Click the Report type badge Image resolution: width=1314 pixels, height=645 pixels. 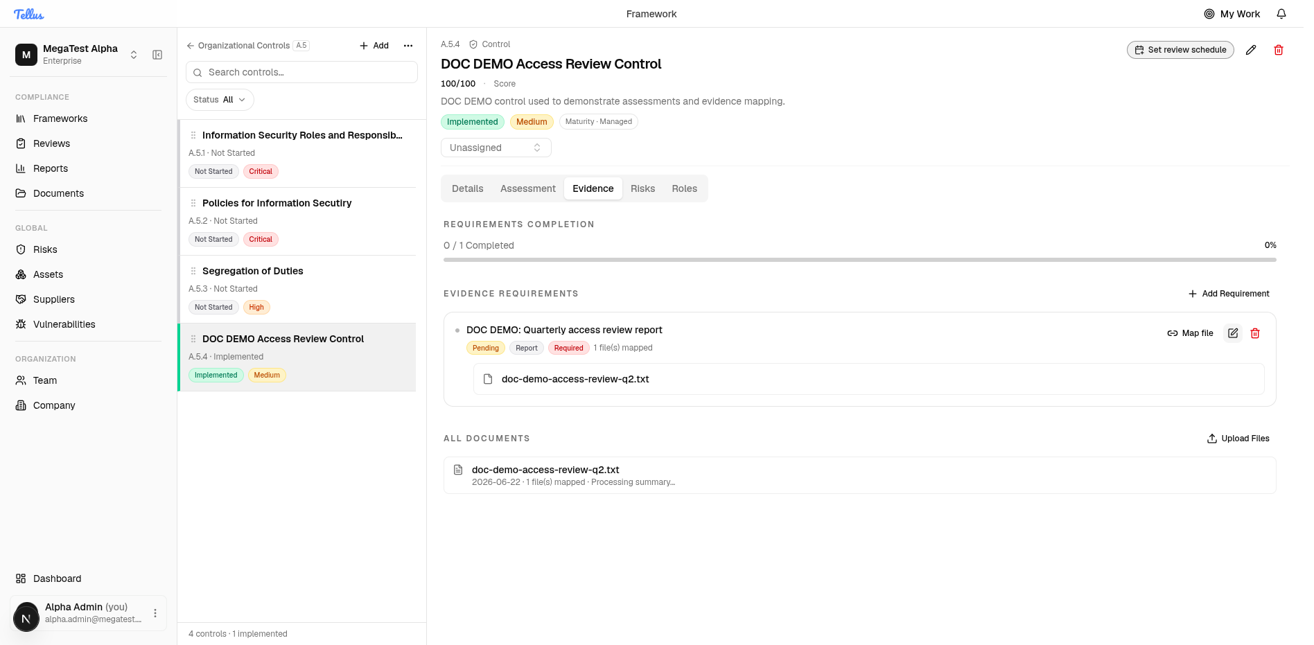[527, 348]
